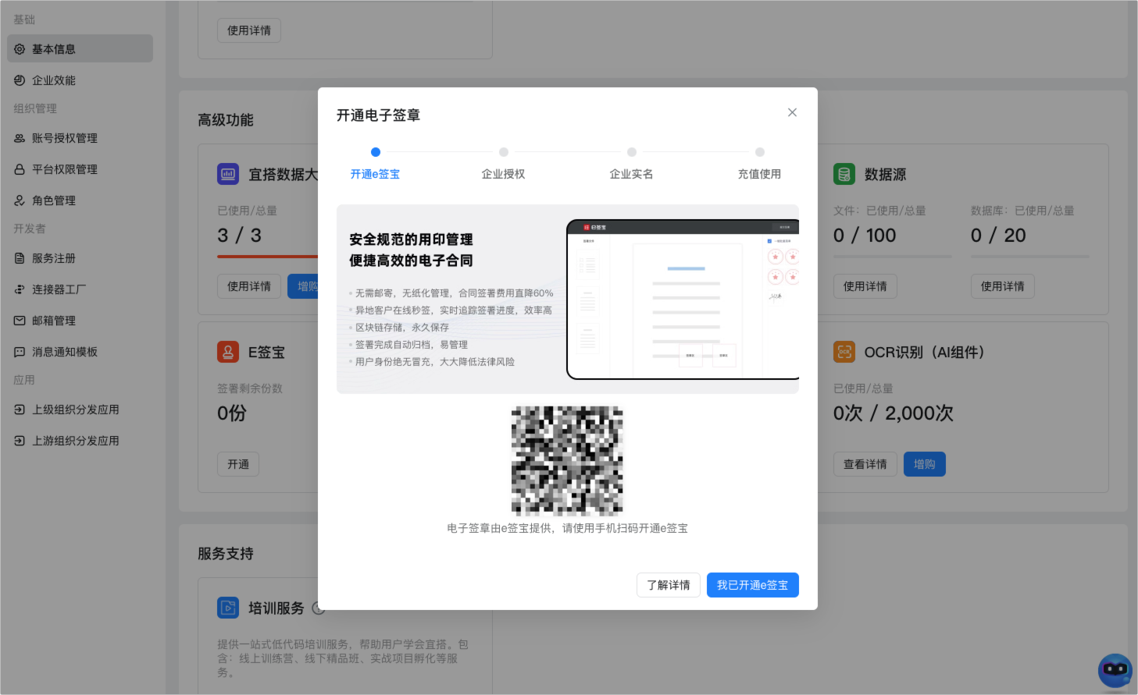
Task: Click 增购 in OCR识别 card
Action: (x=925, y=464)
